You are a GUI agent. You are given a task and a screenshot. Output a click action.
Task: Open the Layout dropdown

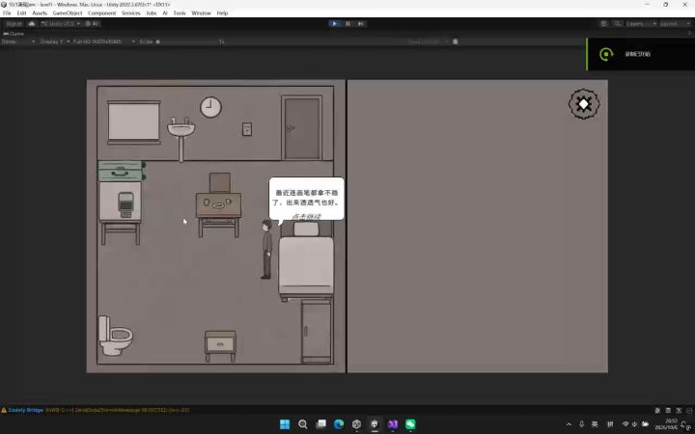674,23
